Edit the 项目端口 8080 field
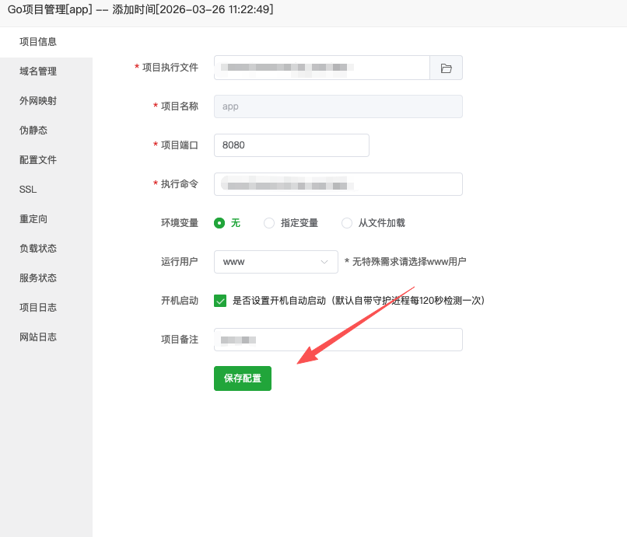 tap(292, 145)
